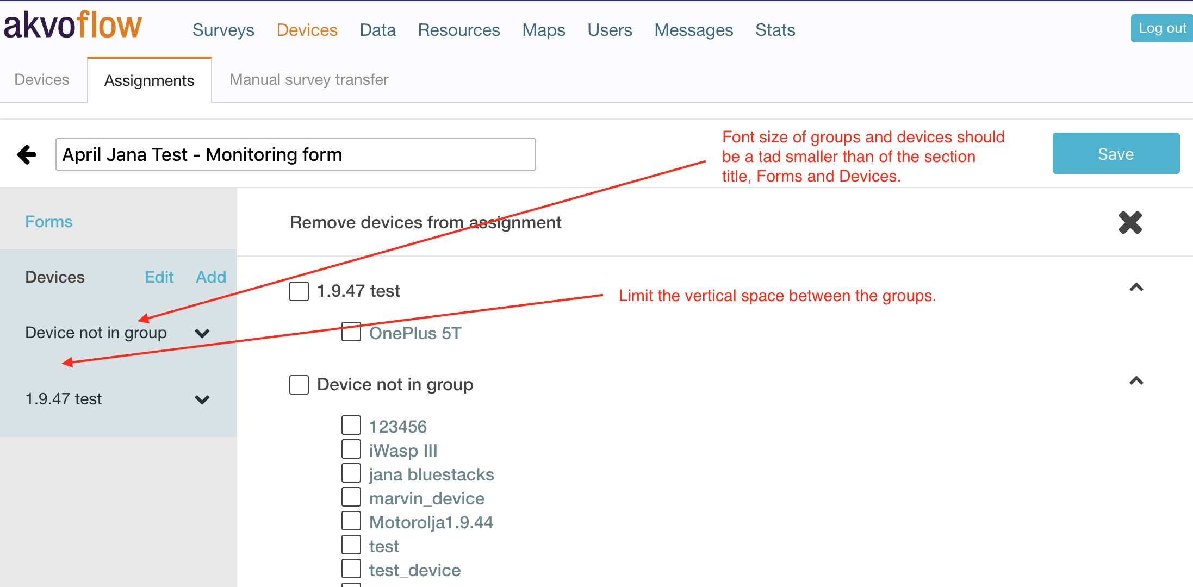Screen dimensions: 1193x587
Task: Select the OnePlus 5T device checkbox
Action: [351, 332]
